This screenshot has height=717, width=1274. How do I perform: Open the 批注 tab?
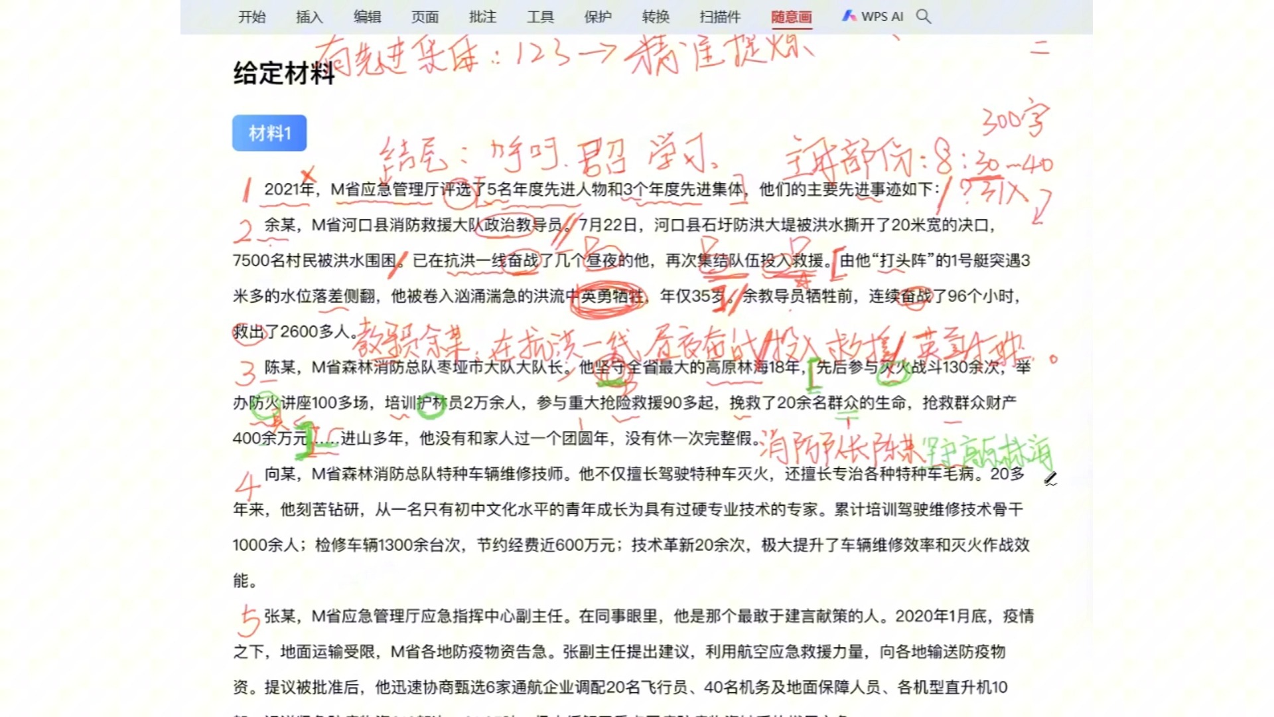[x=482, y=17]
